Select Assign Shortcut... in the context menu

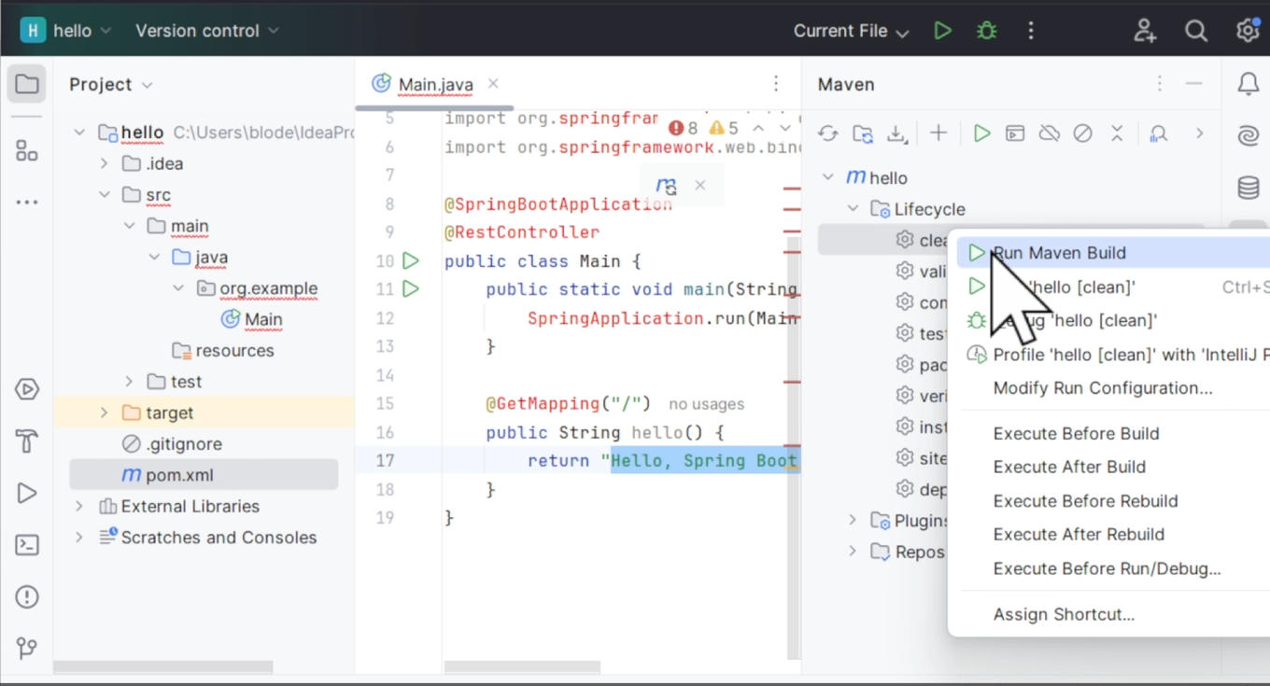point(1064,614)
